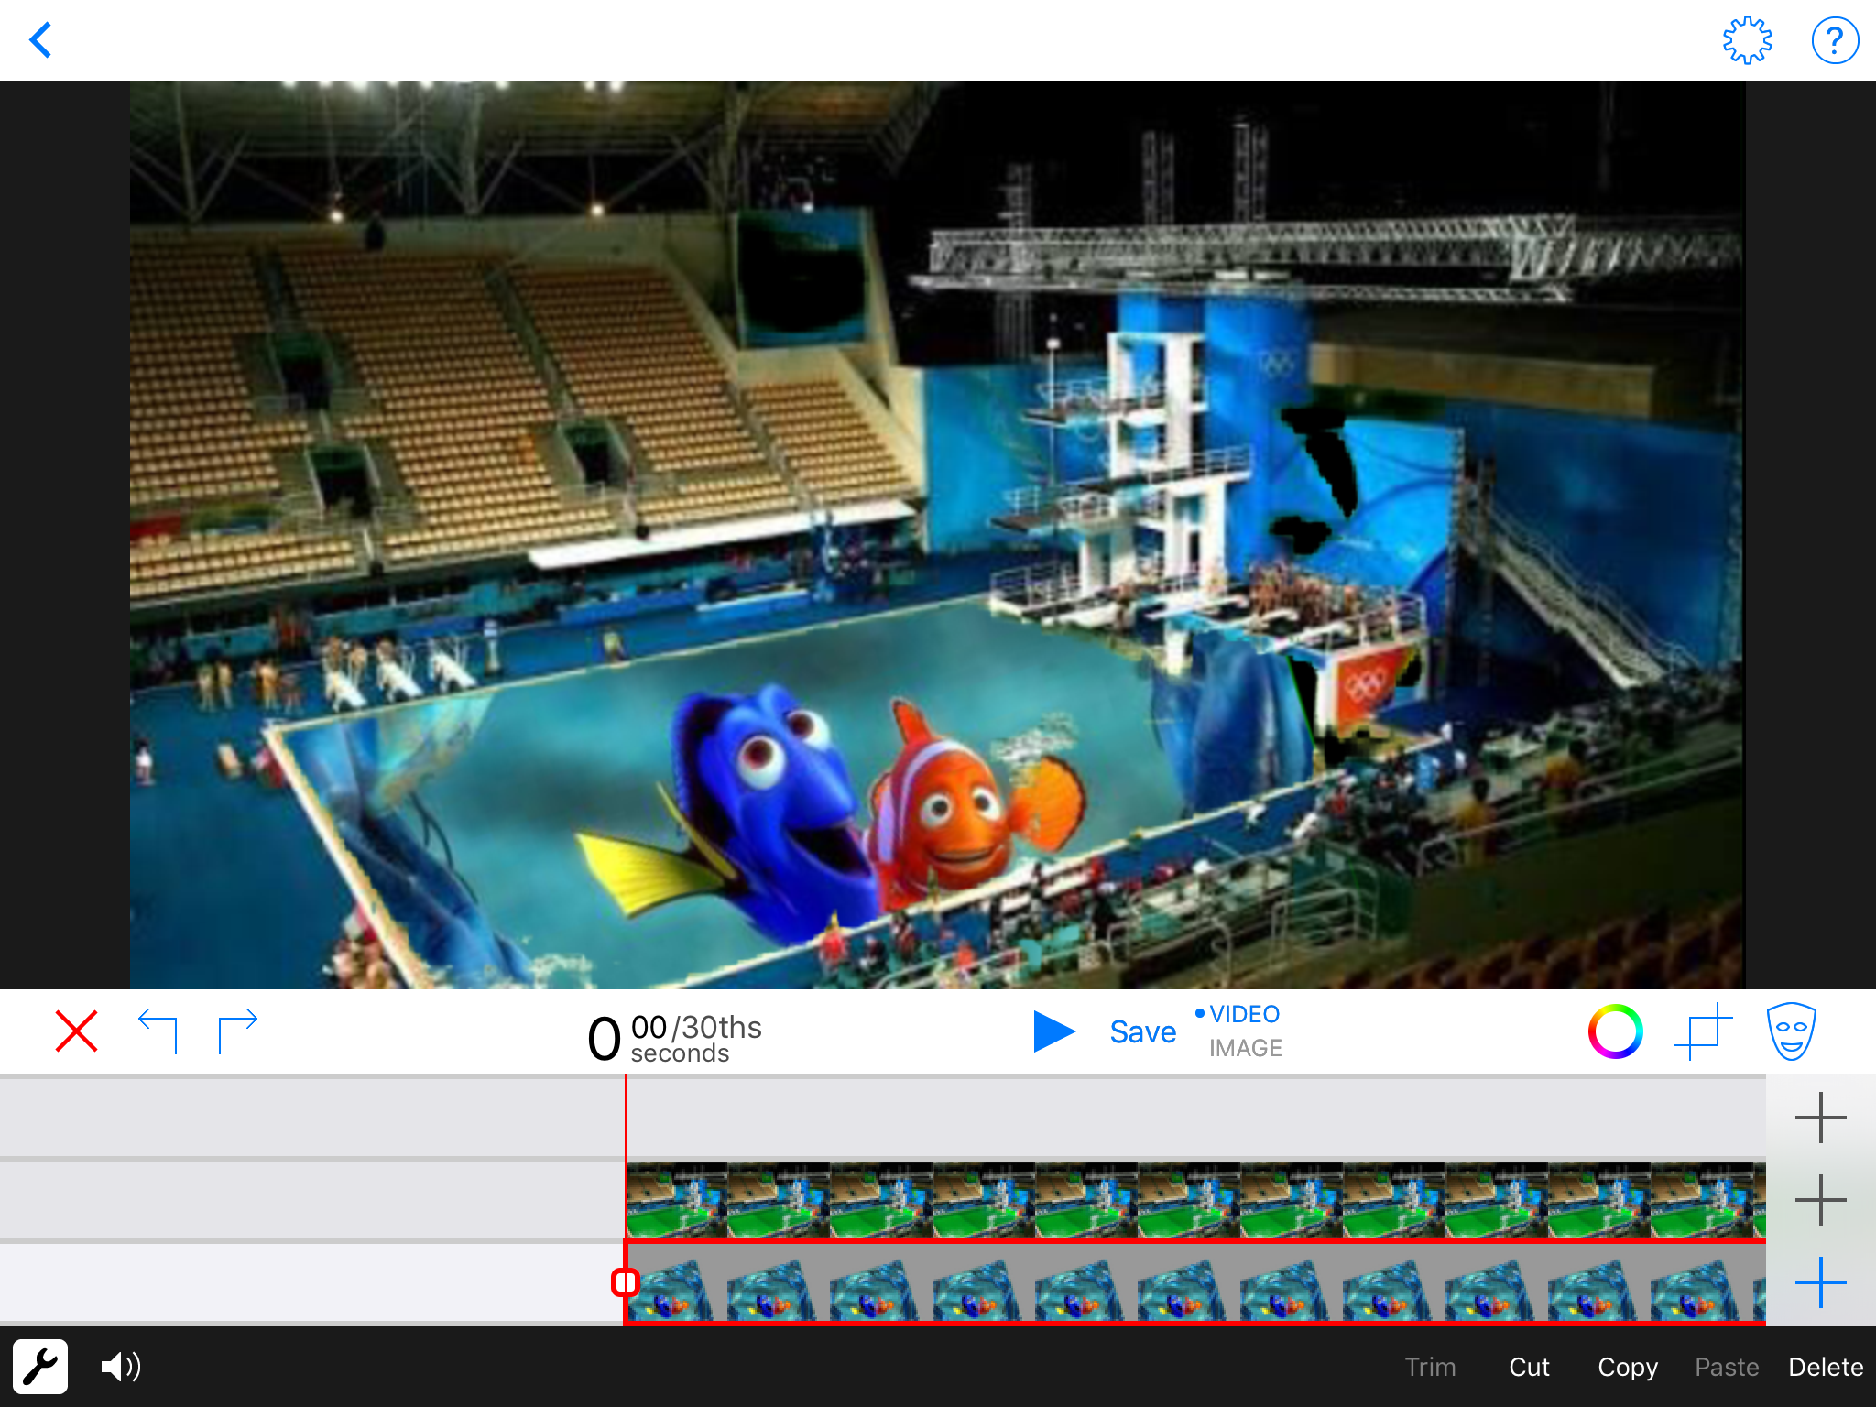Go back with the blue chevron
Viewport: 1876px width, 1407px height.
click(x=41, y=40)
